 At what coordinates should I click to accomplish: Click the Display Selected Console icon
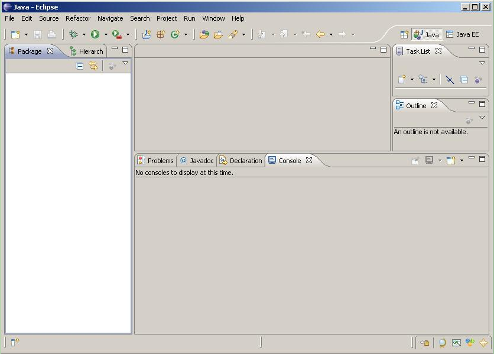(x=429, y=160)
